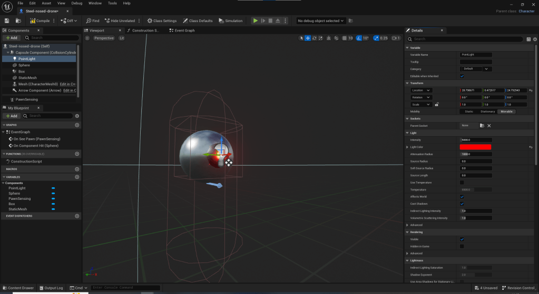Enable the Use Temperature checkbox
539x294 pixels.
pyautogui.click(x=462, y=183)
